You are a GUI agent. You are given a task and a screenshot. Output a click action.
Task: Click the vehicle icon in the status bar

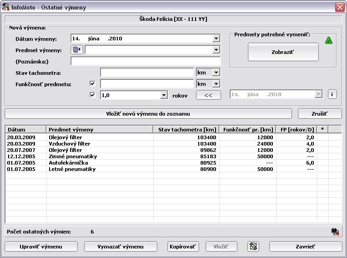[x=335, y=232]
